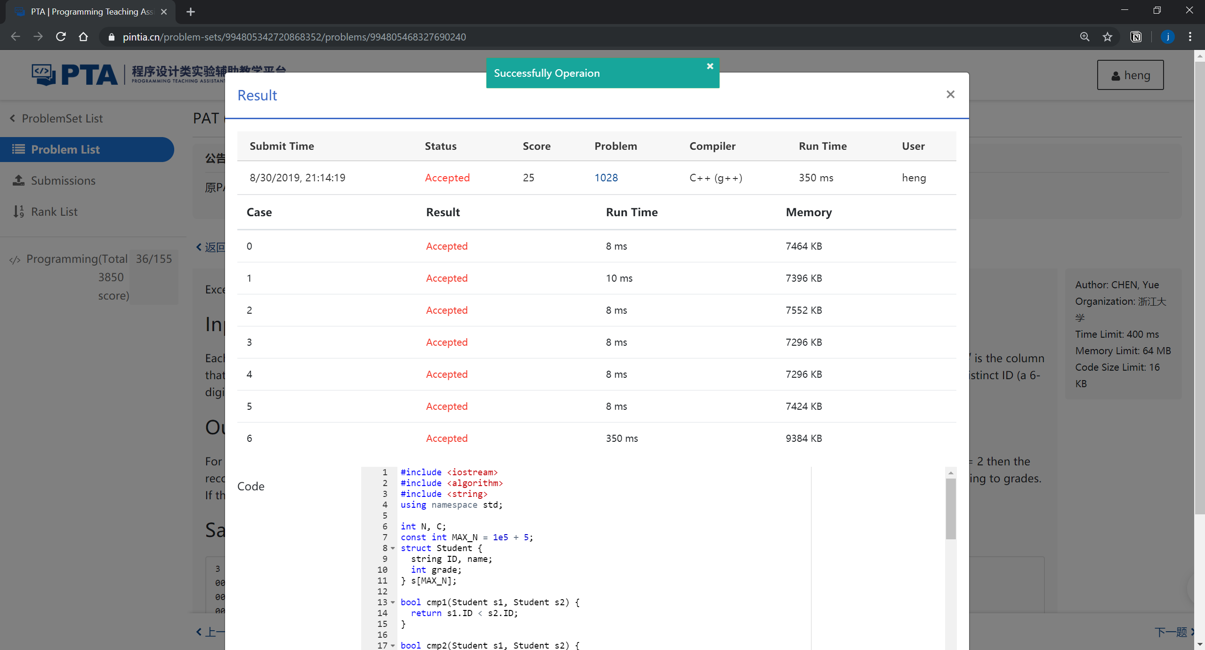Open Rank List in the sidebar

(45, 211)
